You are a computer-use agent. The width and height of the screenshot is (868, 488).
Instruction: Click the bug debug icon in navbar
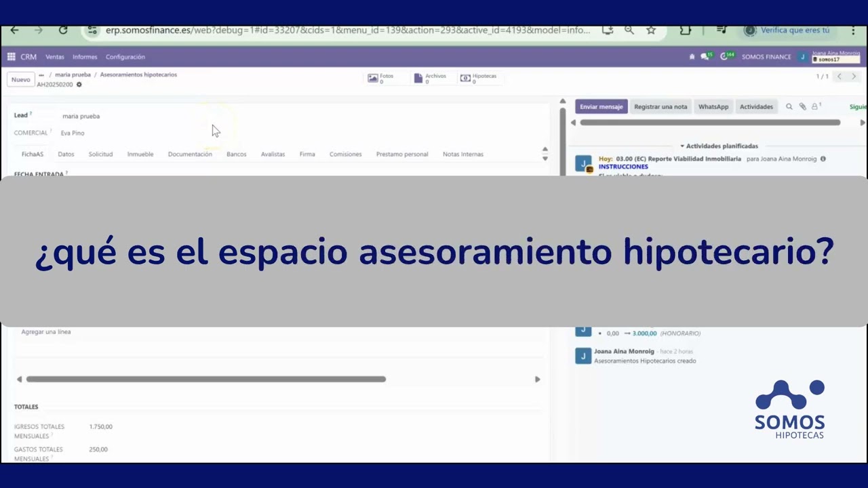point(692,57)
